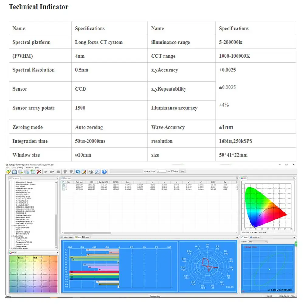Expand the Product Mark section in Parameter panel
Screen dimensions: 304x304
[12, 236]
